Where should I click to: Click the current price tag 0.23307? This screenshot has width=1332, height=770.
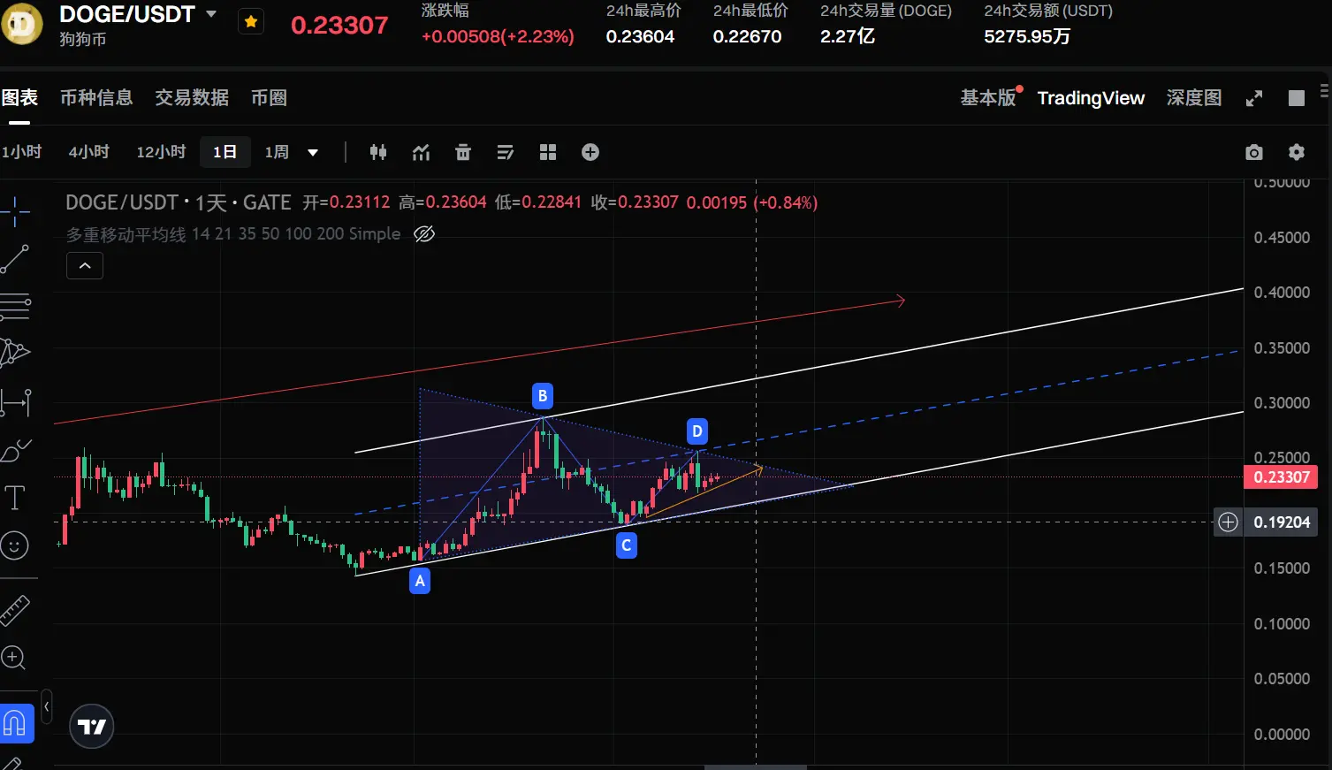1281,477
